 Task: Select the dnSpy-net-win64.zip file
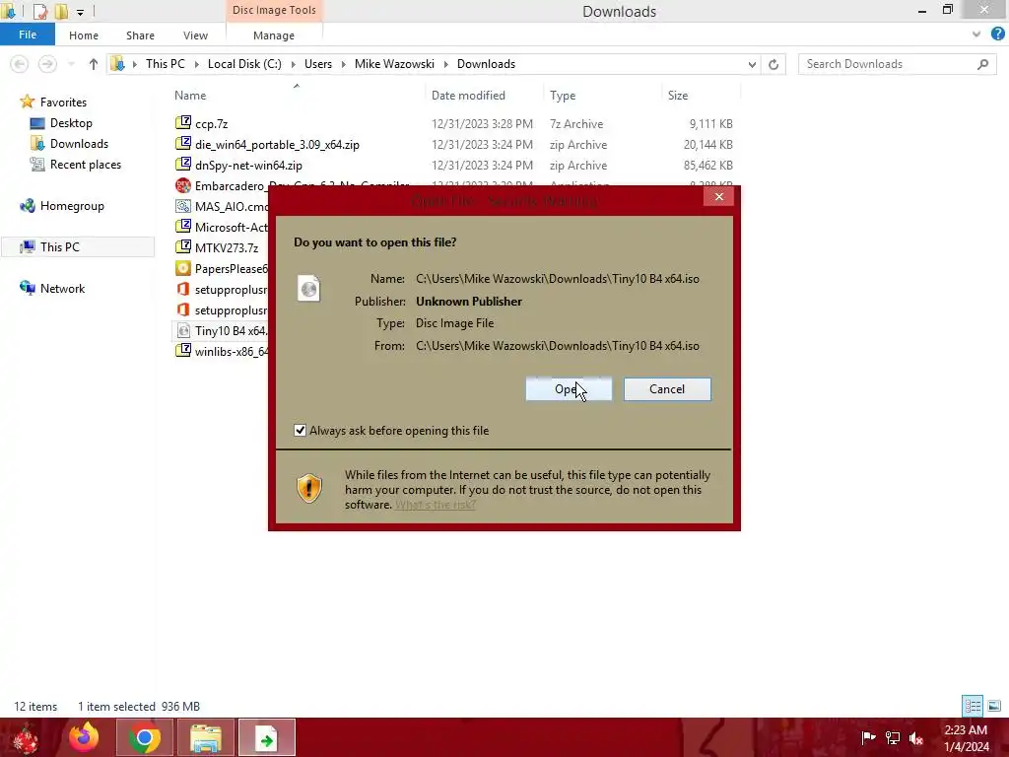[248, 166]
